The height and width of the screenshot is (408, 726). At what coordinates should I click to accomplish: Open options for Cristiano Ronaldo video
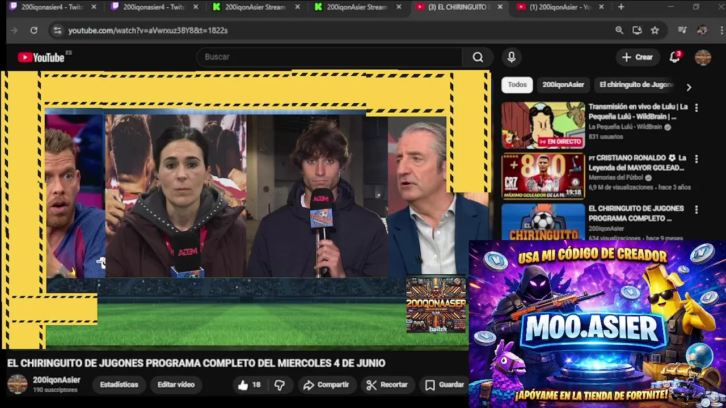(x=697, y=159)
